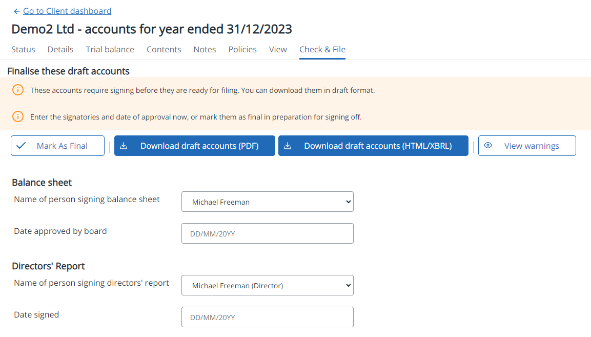Open the Contents tab

(164, 50)
